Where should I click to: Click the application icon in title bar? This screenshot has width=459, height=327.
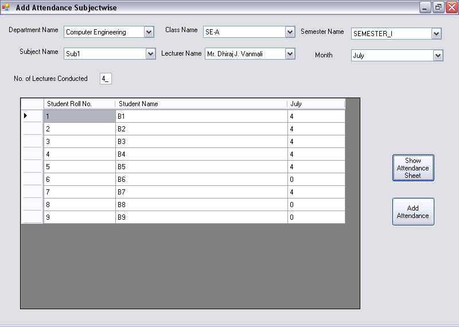(6, 7)
